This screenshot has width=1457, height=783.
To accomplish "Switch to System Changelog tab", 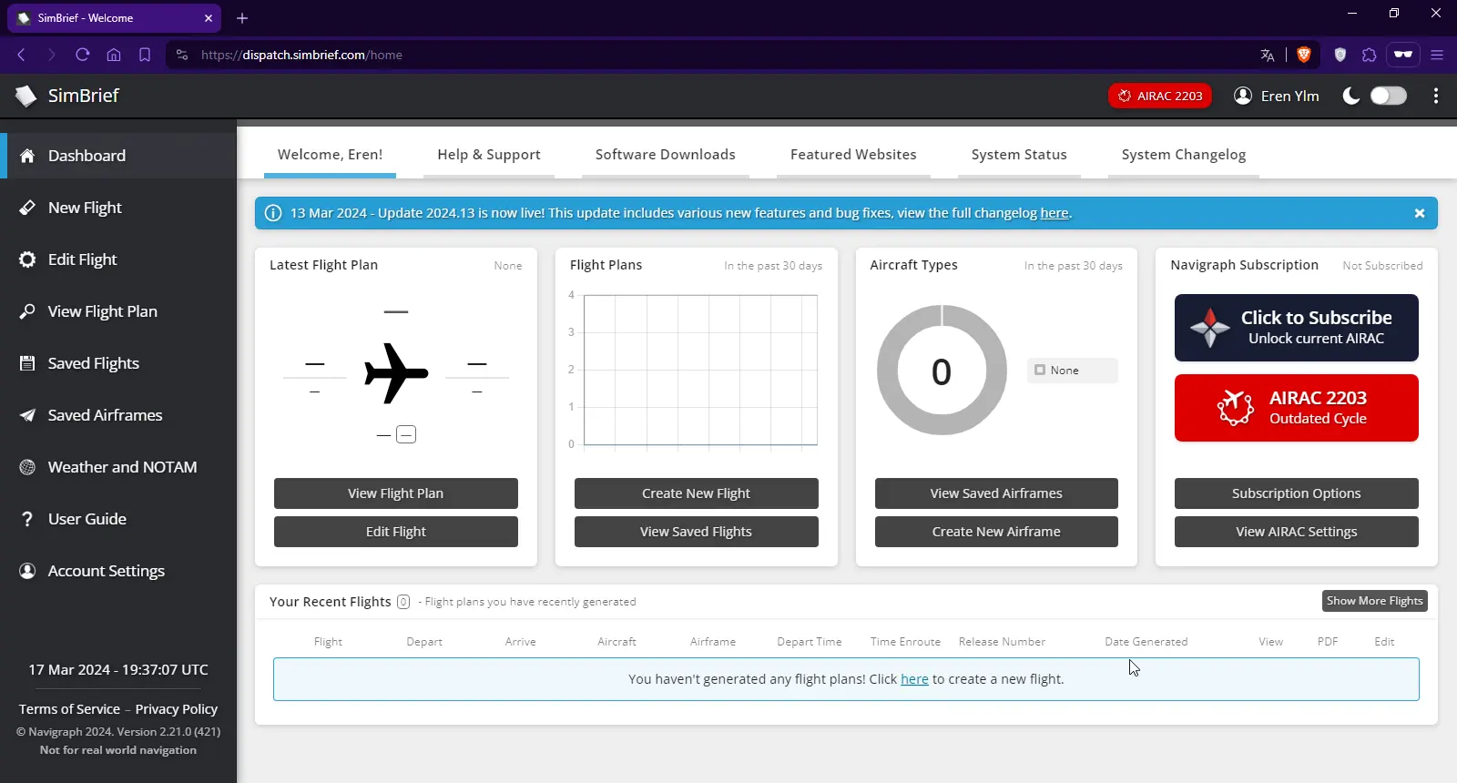I will point(1184,155).
